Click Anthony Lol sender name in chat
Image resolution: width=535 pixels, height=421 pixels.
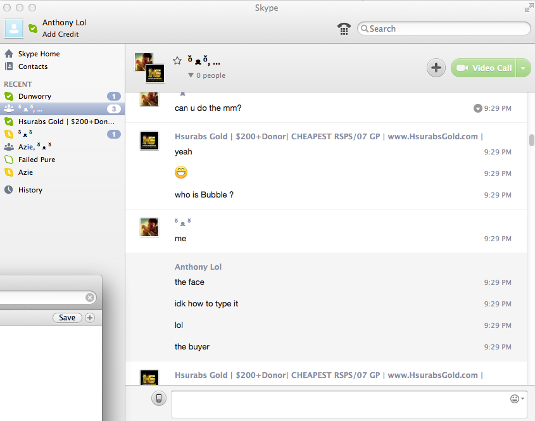click(198, 267)
